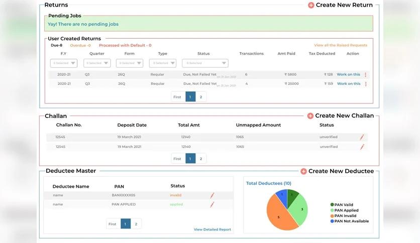This screenshot has width=420, height=243.
Task: Edit the second challan 12545 row with the pencil icon
Action: [x=362, y=147]
